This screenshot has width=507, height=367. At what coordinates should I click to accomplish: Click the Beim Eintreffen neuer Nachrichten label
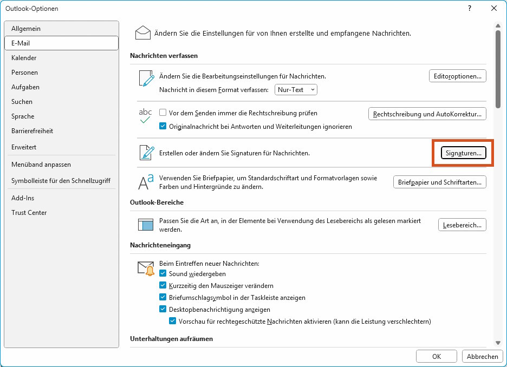click(209, 263)
